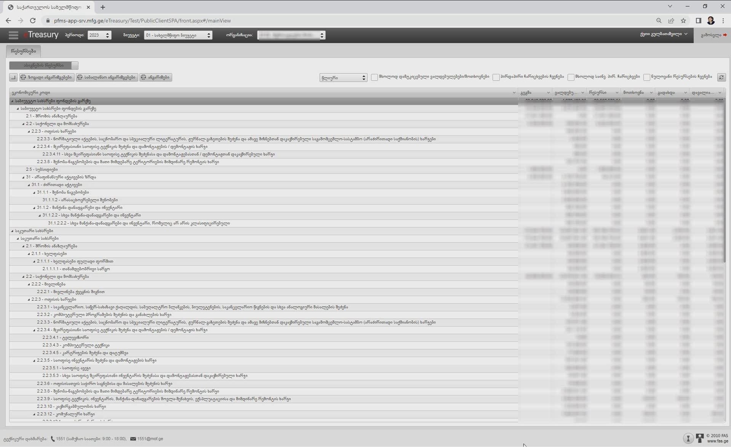Screen dimensions: 731x447
Task: Open the eTreasury hamburger menu
Action: click(13, 35)
